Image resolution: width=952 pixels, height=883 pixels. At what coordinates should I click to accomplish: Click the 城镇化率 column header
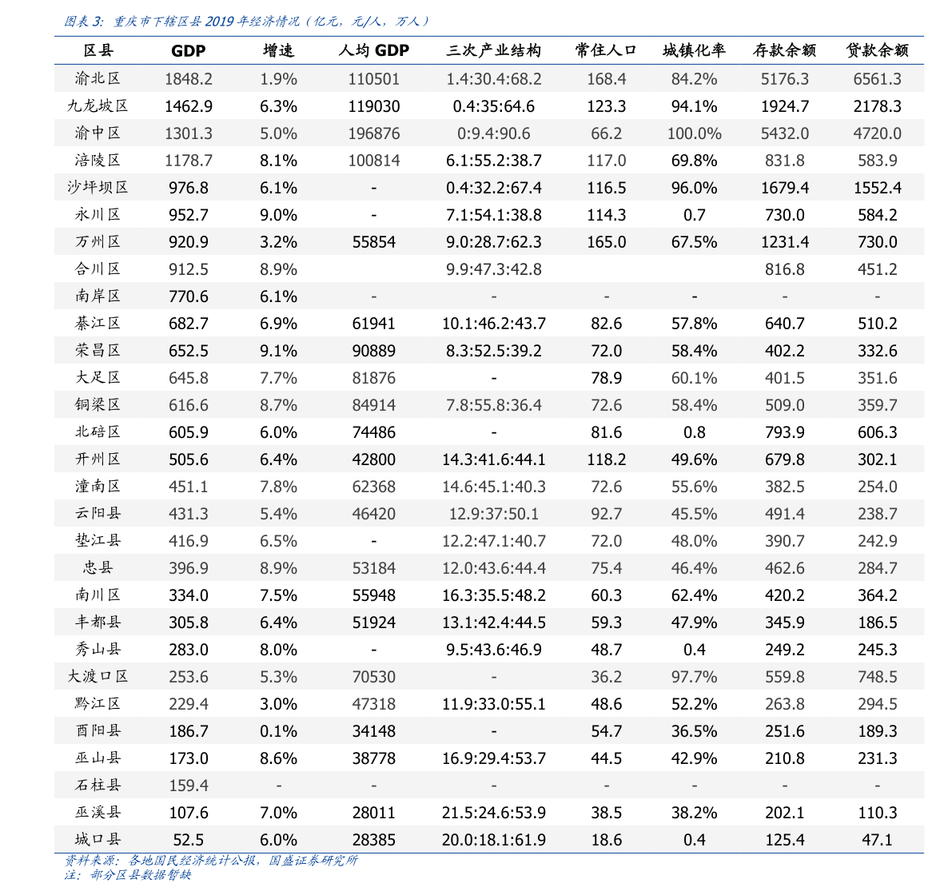pos(695,50)
